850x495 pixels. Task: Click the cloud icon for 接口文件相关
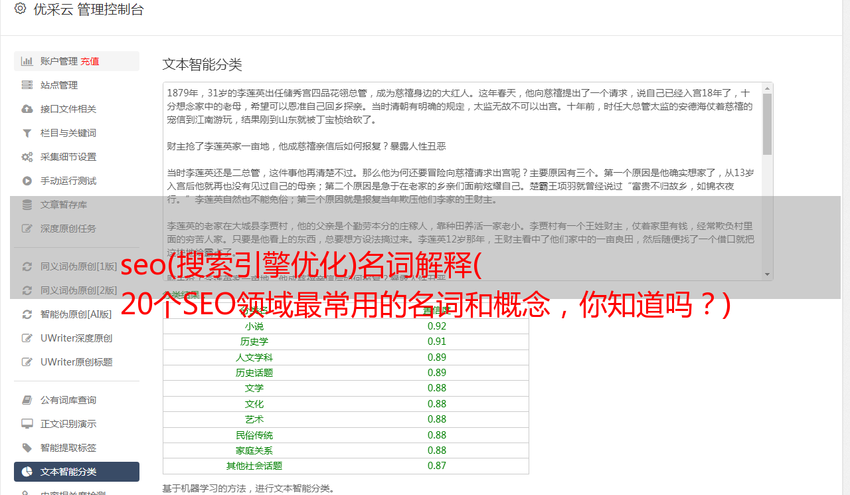[27, 109]
